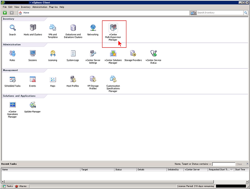Open the Inventory menu
This screenshot has width=250, height=189.
(x=26, y=7)
